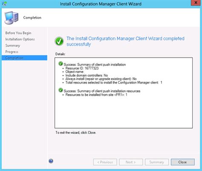Click the Object name: line
202x171 pixels.
point(75,72)
